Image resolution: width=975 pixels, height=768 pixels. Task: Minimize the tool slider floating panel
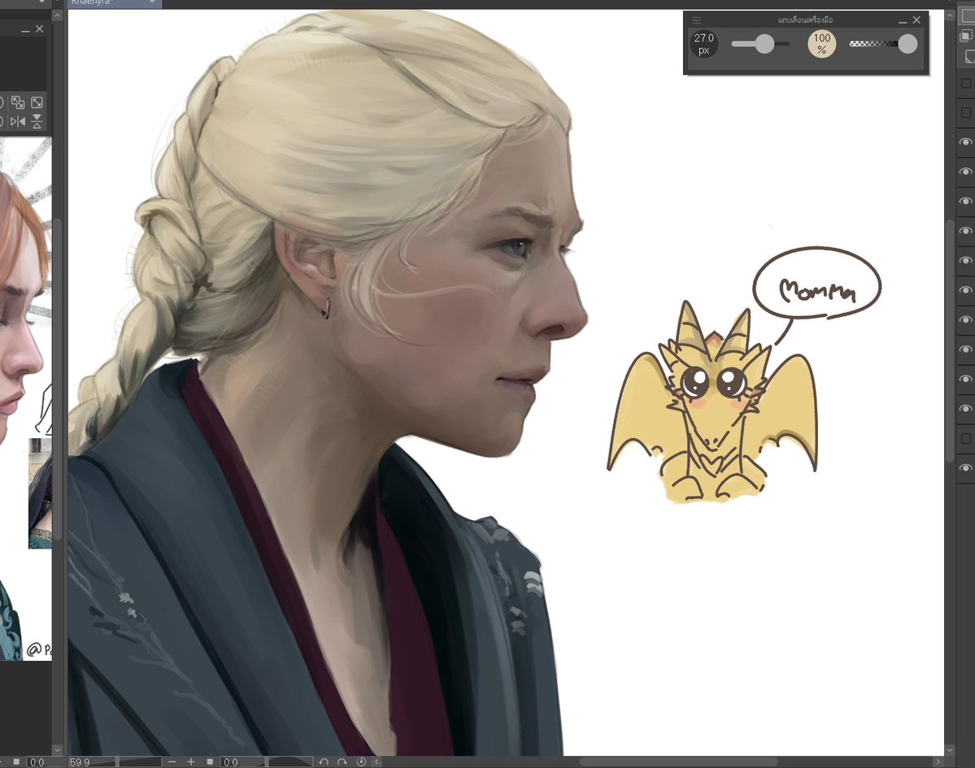903,21
